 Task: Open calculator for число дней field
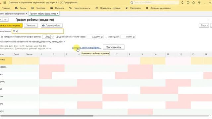point(133,37)
